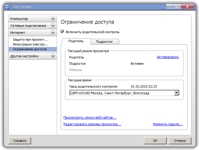Open the time zone dropdown list

tap(177, 93)
